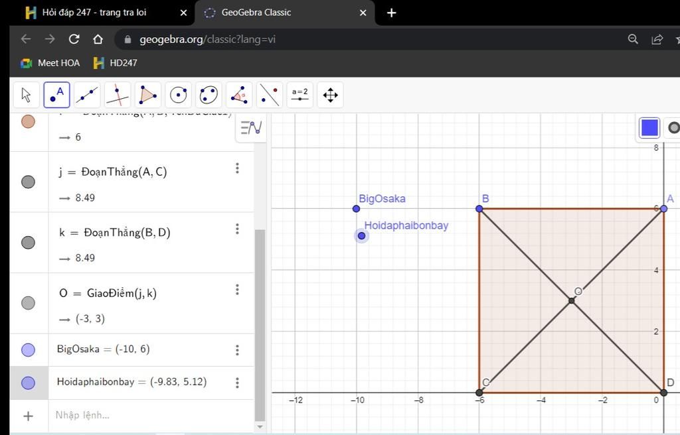
Task: Open options menu for Hoidaphaibonbay
Action: point(237,383)
